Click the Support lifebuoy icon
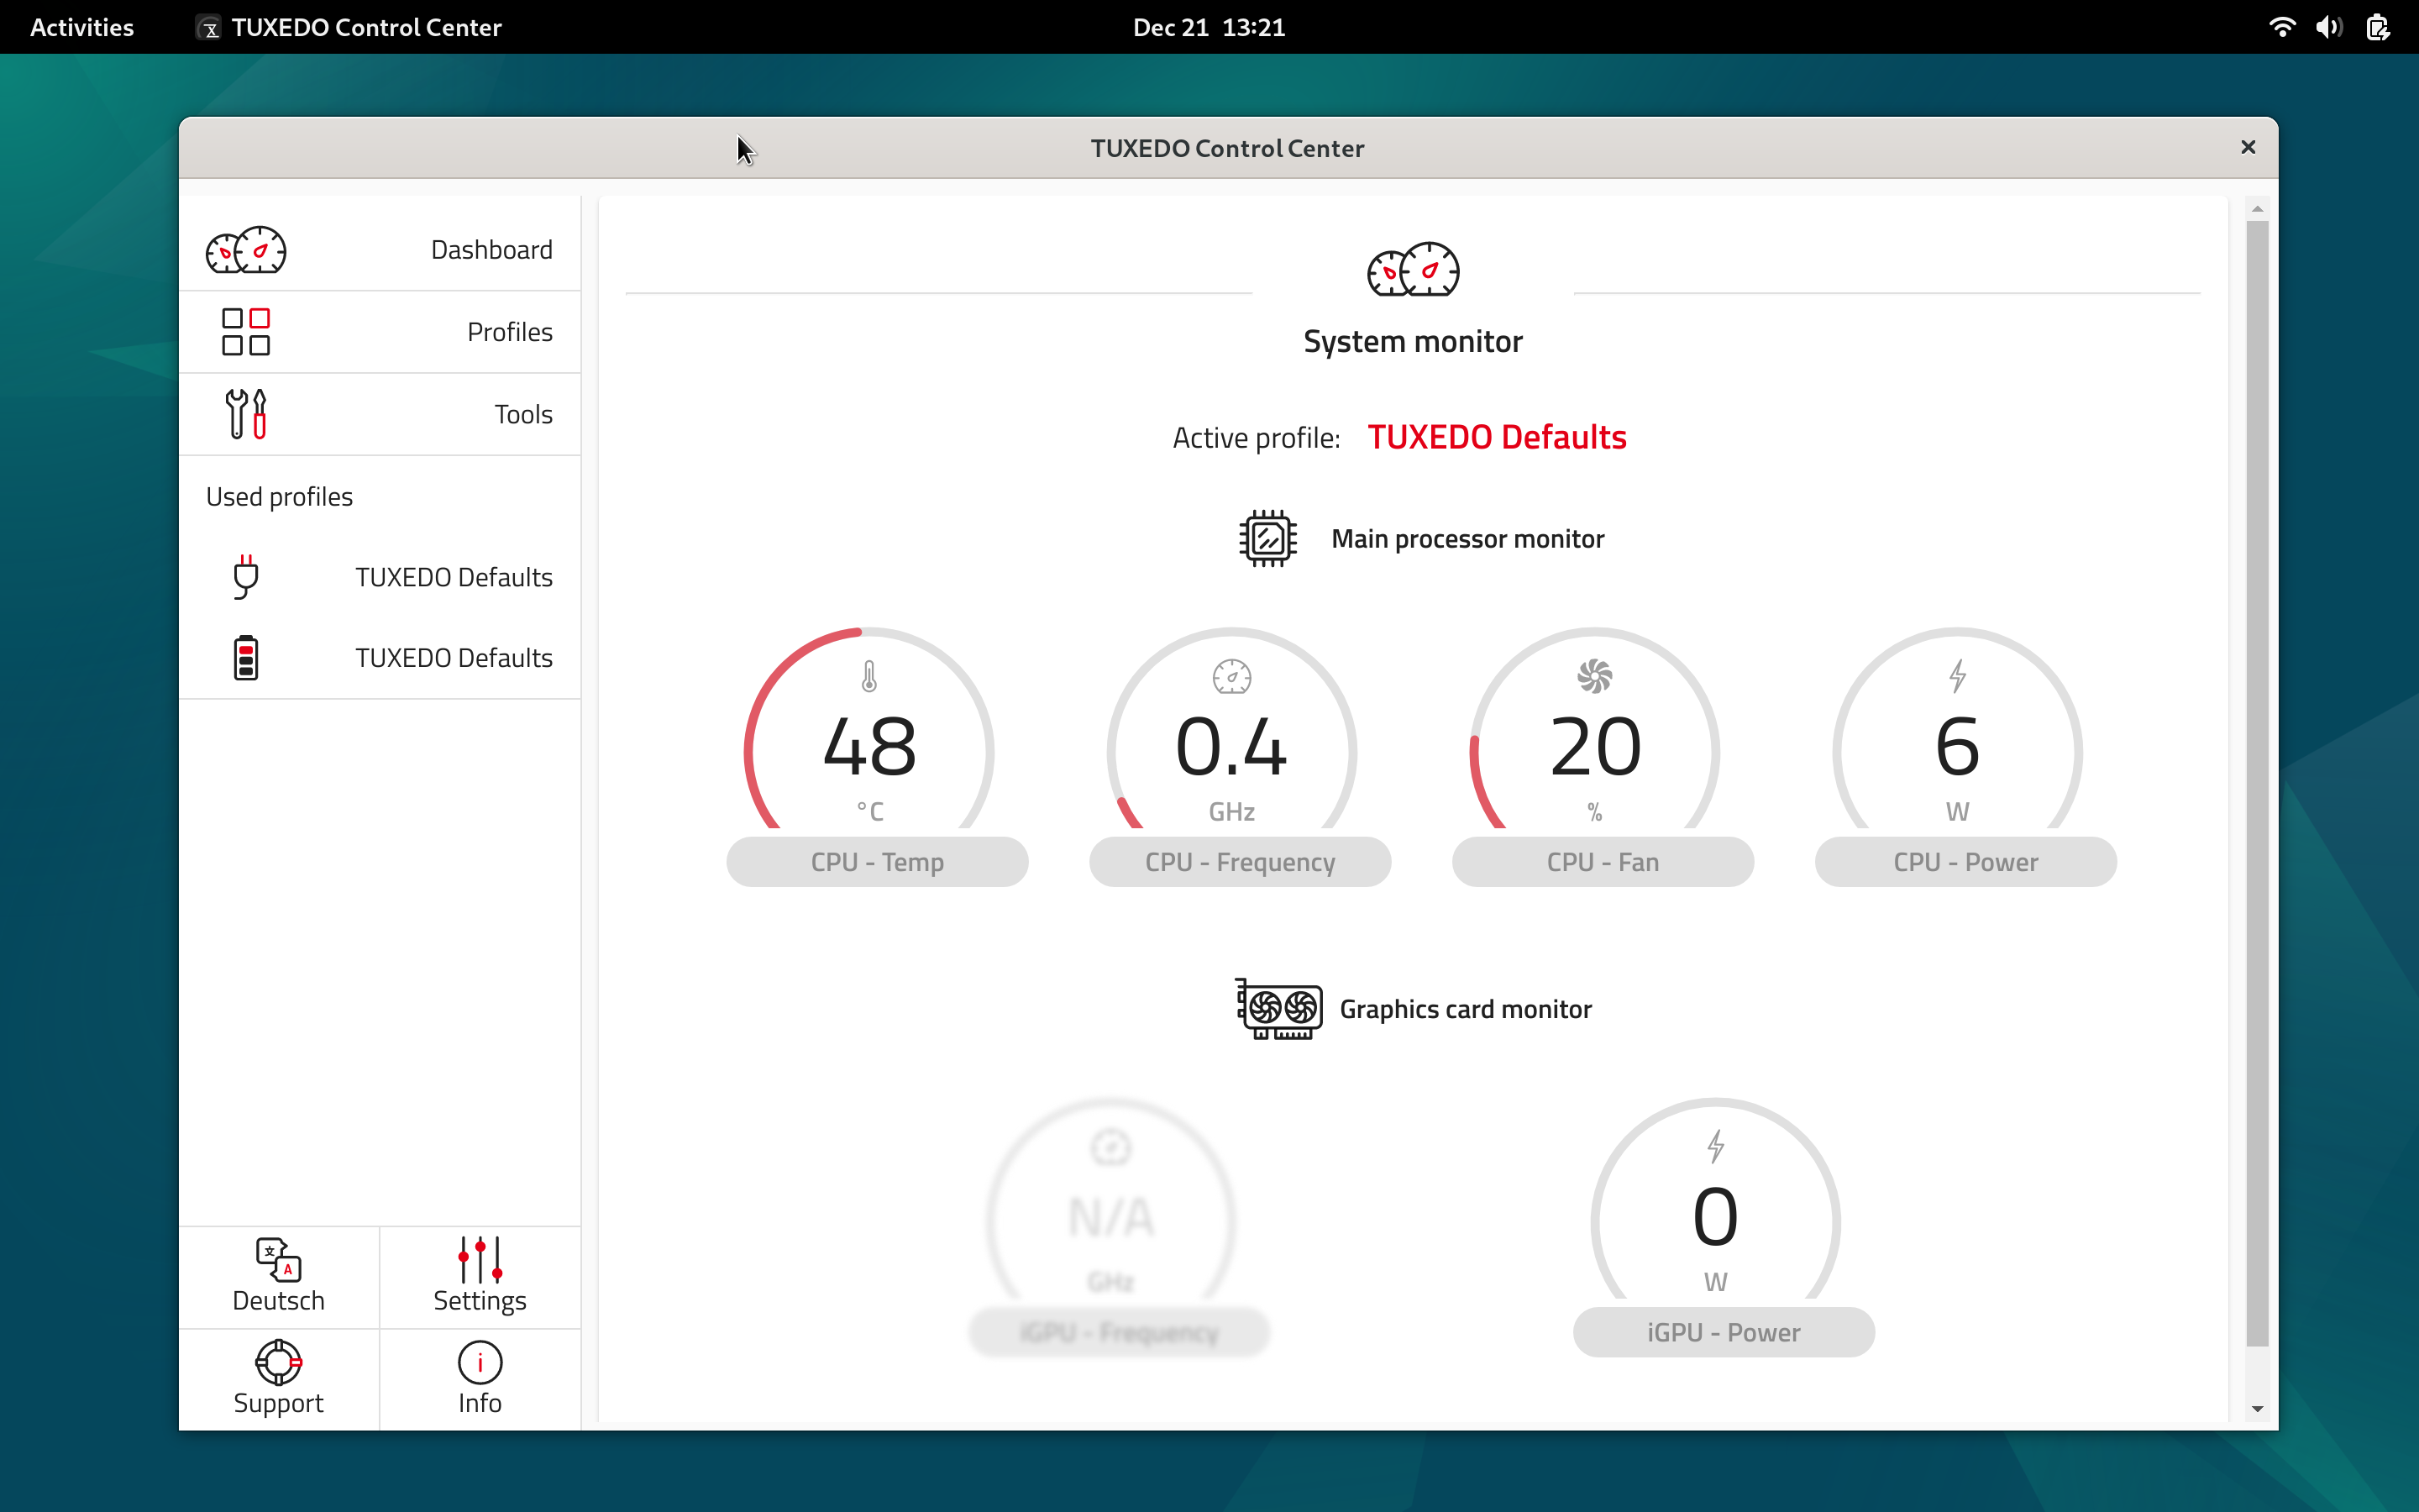This screenshot has height=1512, width=2419. pos(279,1362)
